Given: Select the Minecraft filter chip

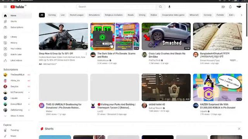Looking at the screenshot, I should [x=194, y=15].
